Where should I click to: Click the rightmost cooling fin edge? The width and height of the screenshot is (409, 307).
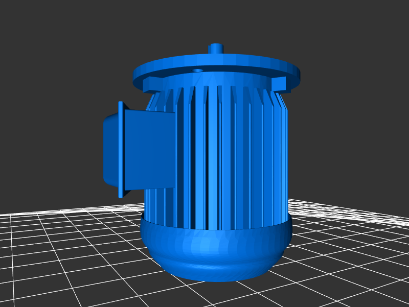click(x=285, y=153)
